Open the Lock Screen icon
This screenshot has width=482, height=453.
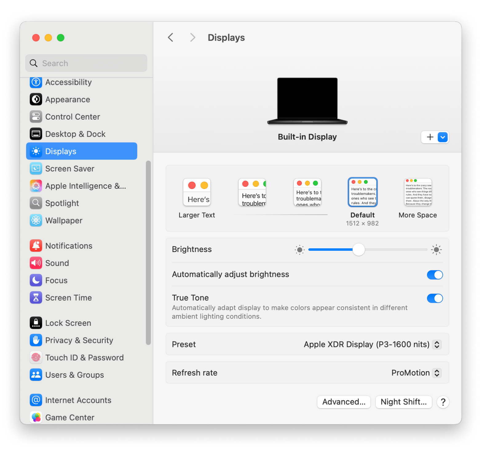[x=36, y=323]
